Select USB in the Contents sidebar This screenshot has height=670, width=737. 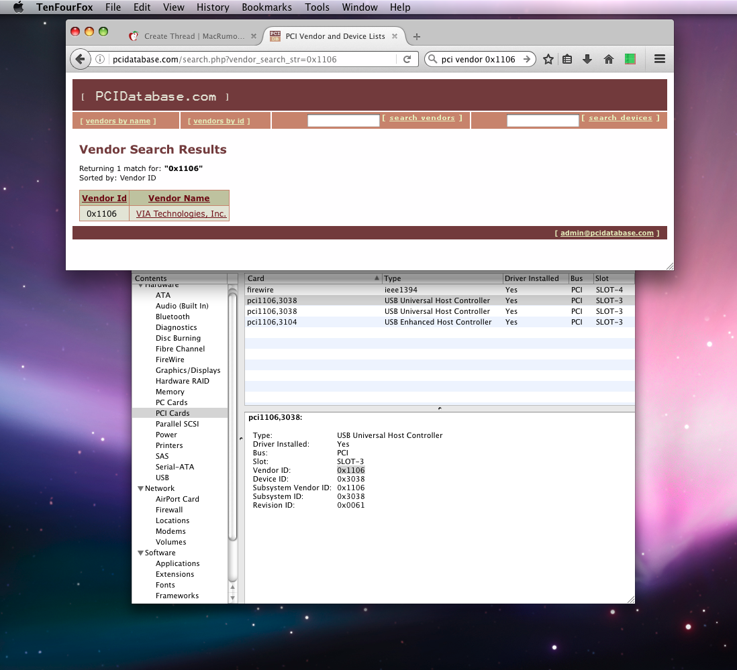click(162, 478)
